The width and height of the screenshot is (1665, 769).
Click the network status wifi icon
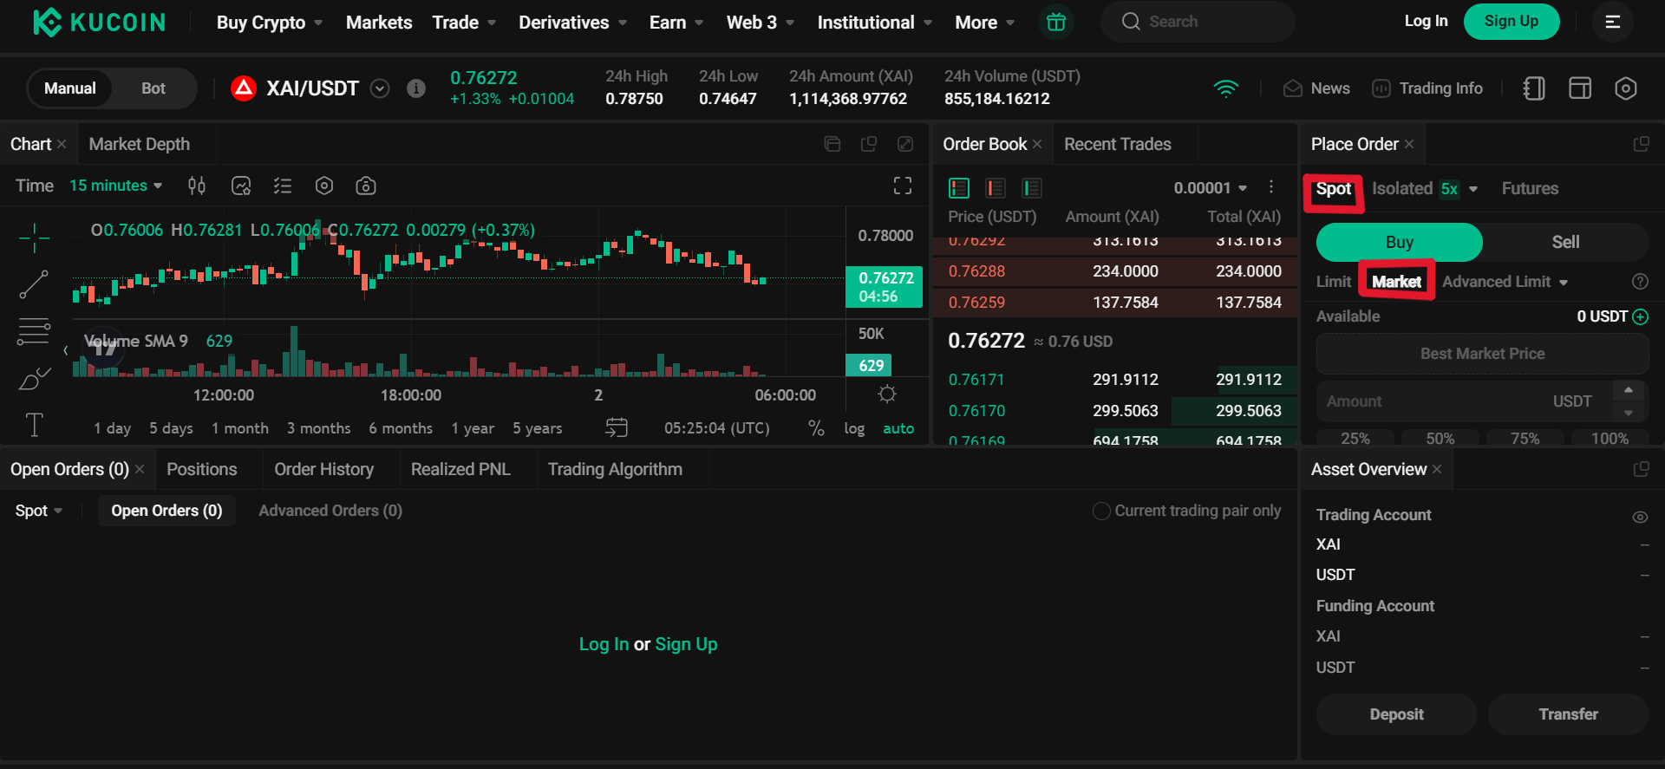point(1226,88)
